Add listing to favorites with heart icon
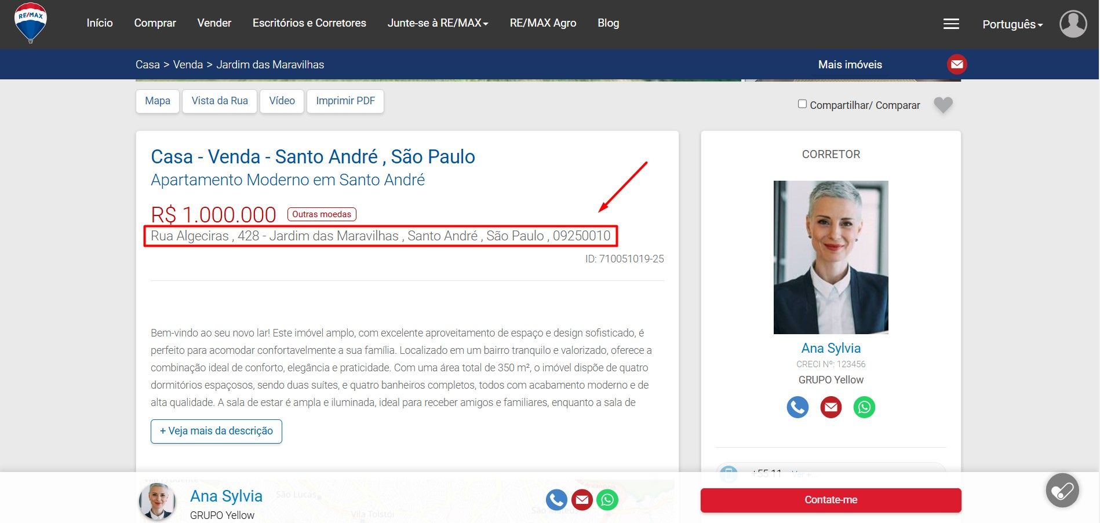1100x523 pixels. pyautogui.click(x=943, y=105)
